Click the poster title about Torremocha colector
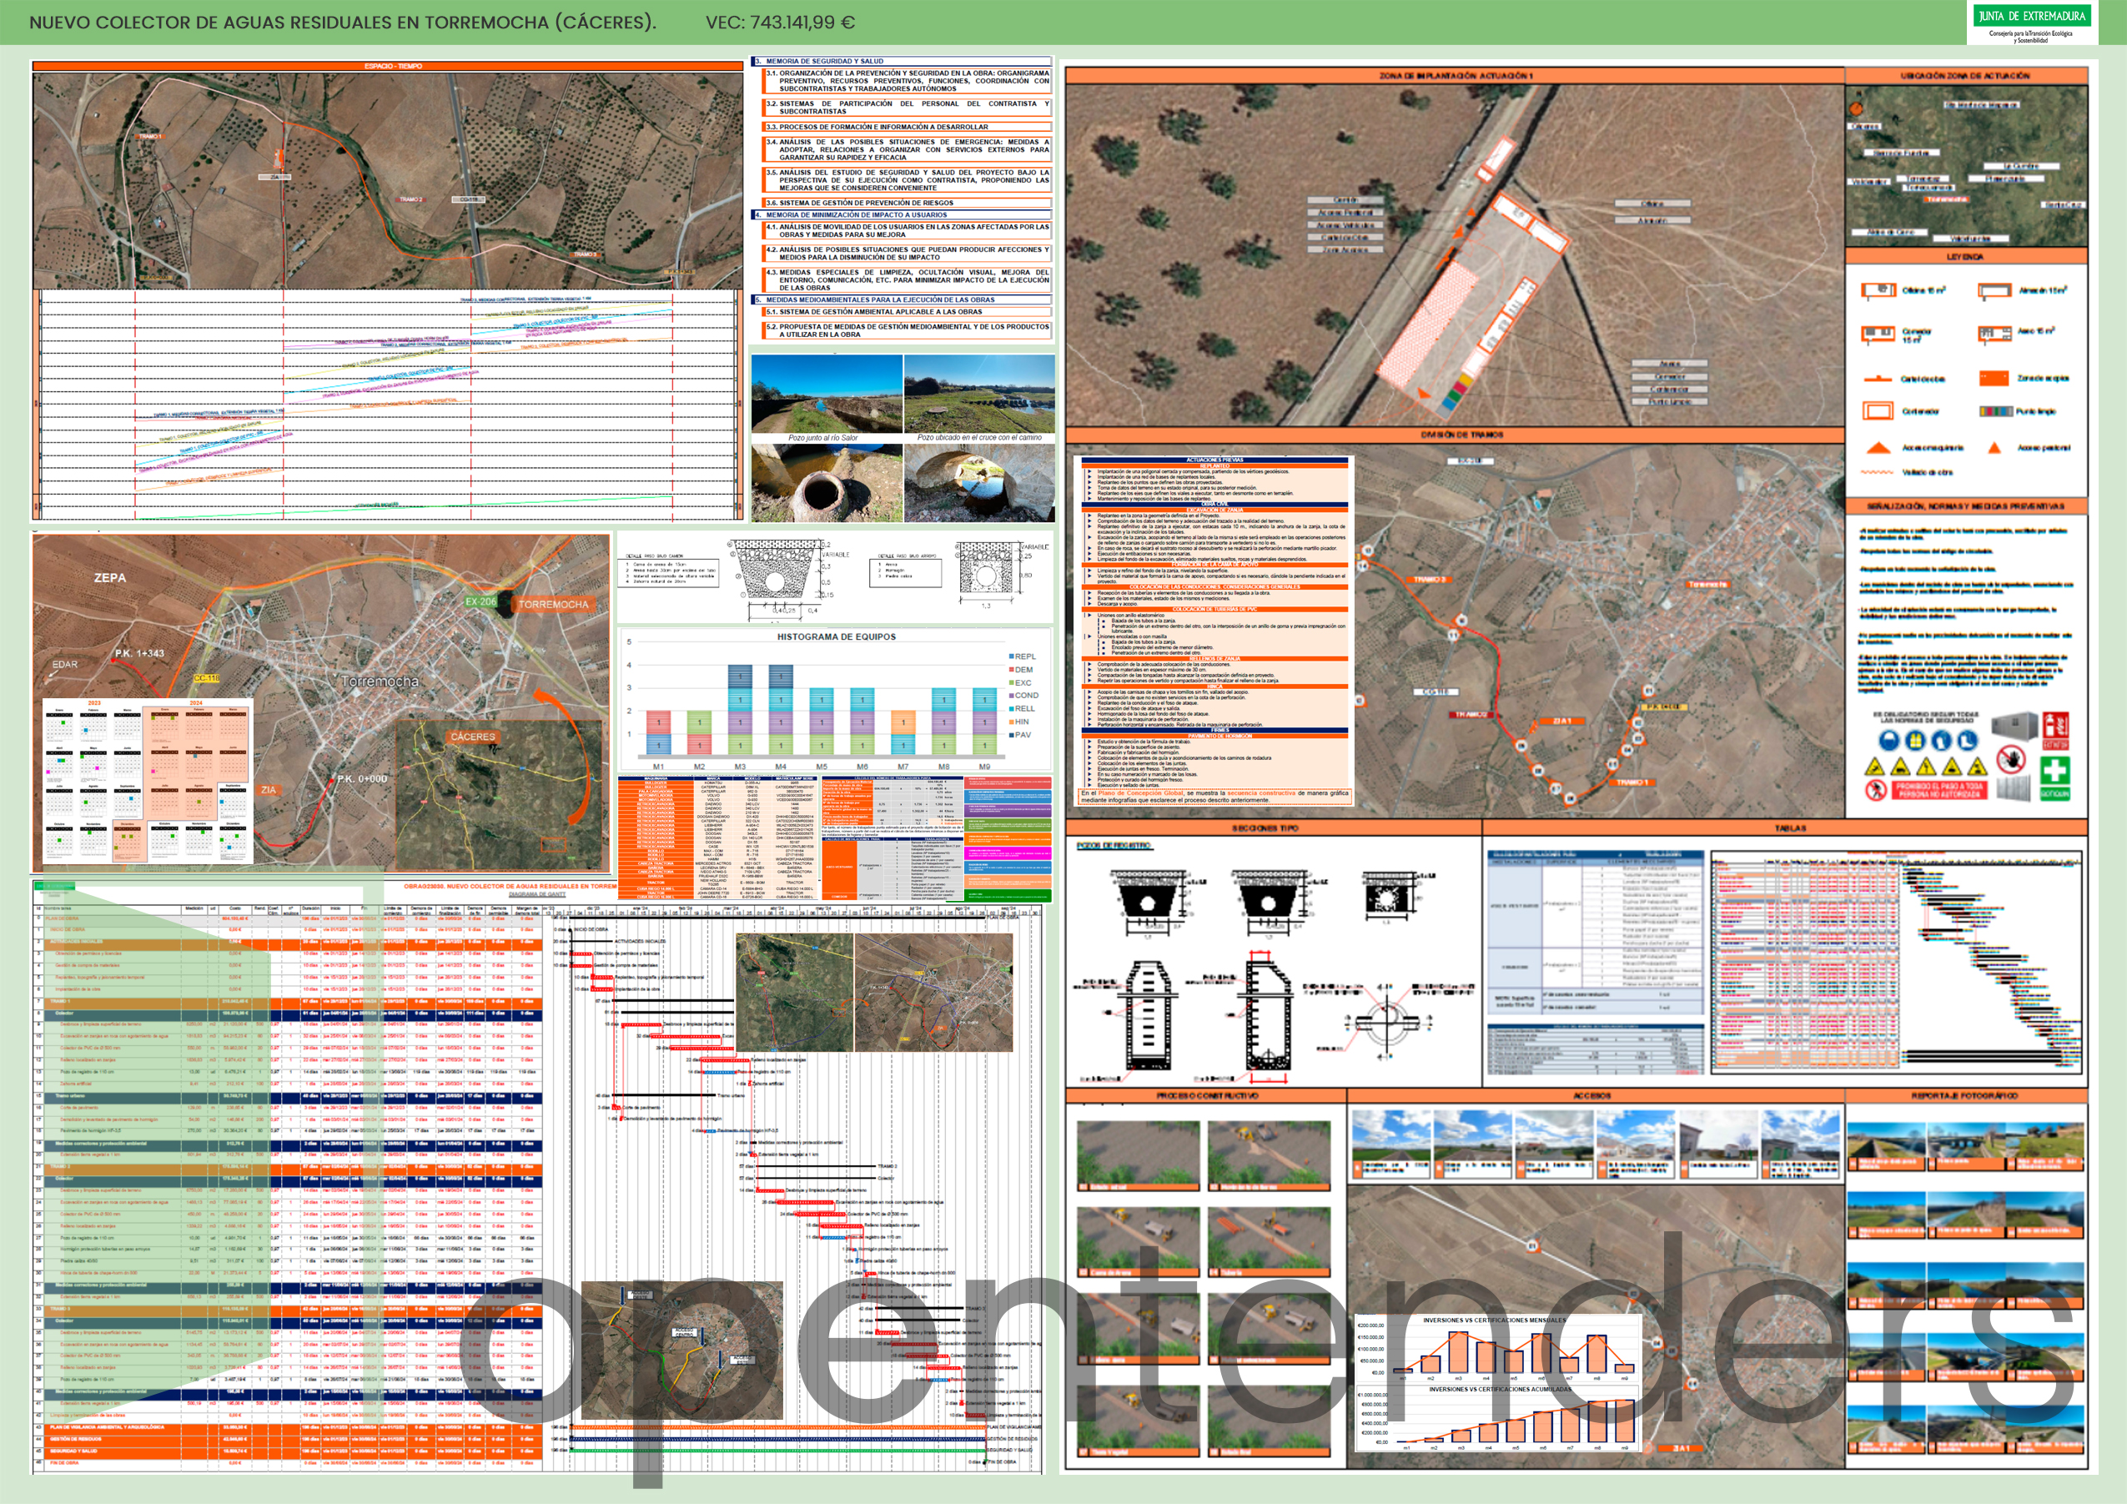2127x1504 pixels. (x=343, y=23)
